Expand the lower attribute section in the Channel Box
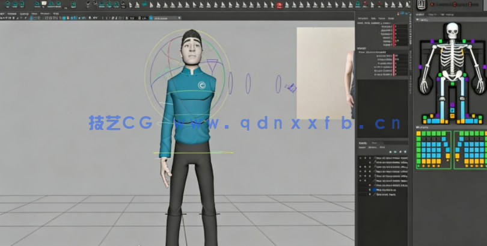Viewport: 487px width, 246px height. 361,48
